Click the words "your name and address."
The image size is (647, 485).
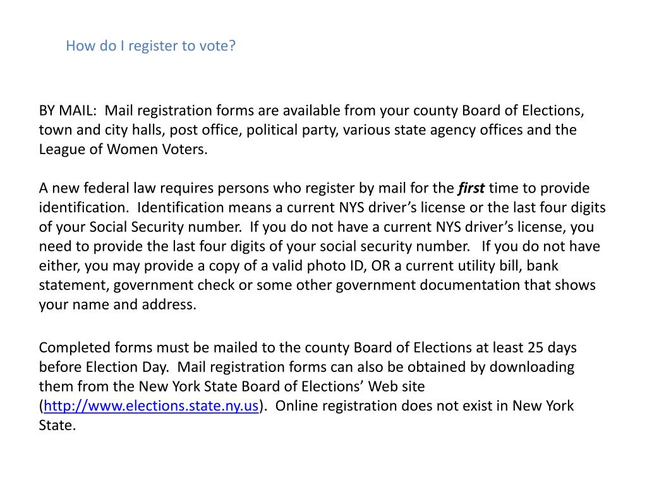(x=118, y=304)
